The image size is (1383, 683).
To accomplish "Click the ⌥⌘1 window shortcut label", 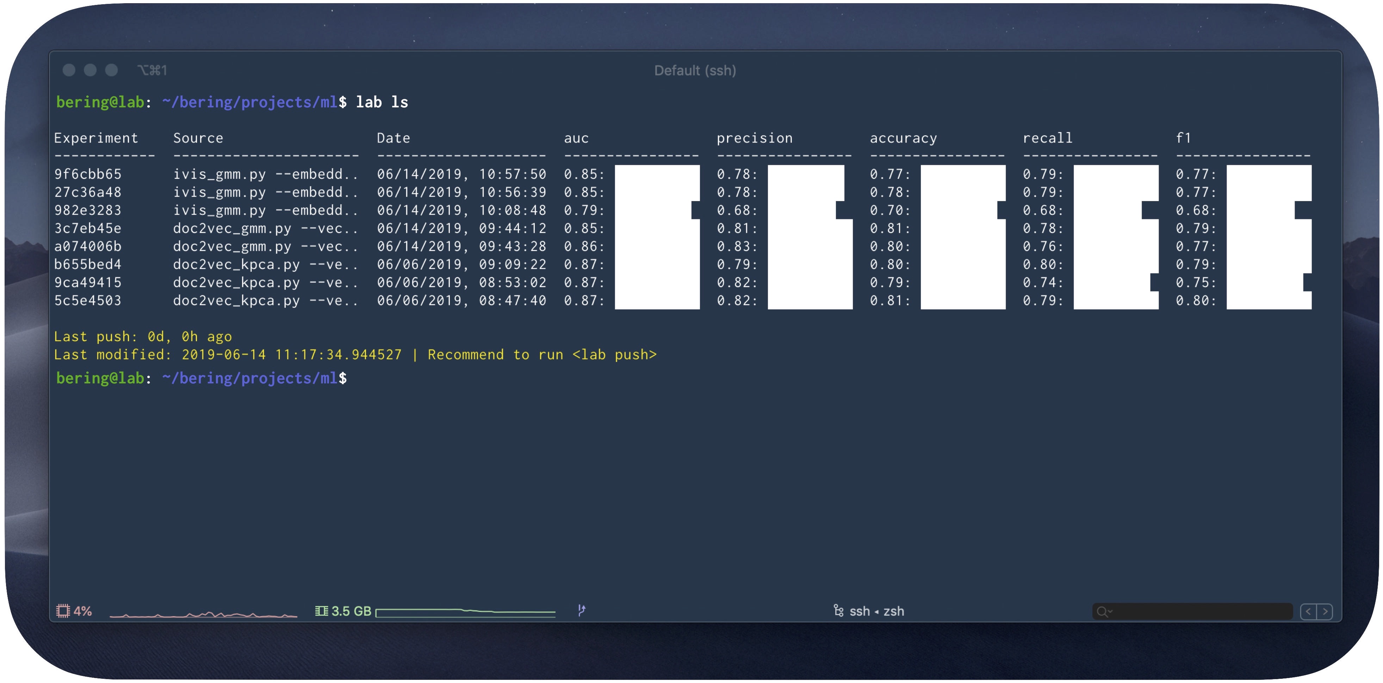I will [x=152, y=70].
